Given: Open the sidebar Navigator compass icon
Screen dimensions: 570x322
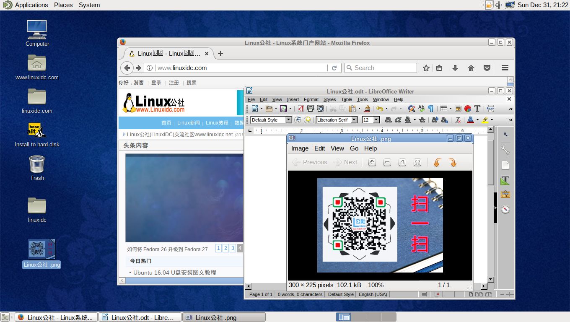Looking at the screenshot, I should coord(505,209).
